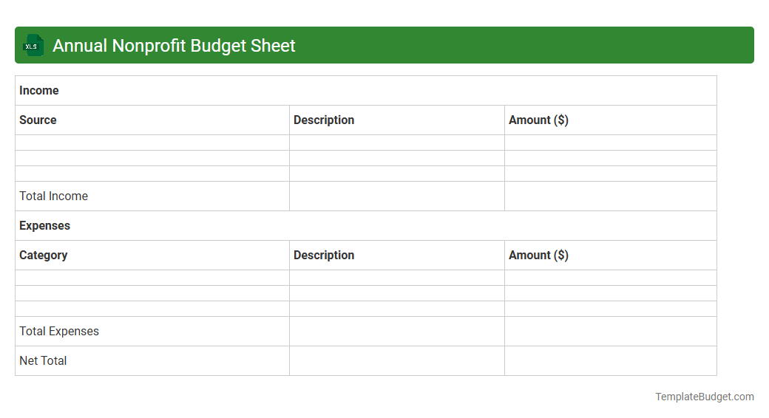Viewport: 769px width, 418px height.
Task: Open the TemplateBudget.com link
Action: coord(704,397)
